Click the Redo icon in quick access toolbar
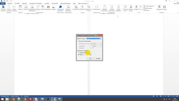This screenshot has height=101, width=179. coord(11,1)
